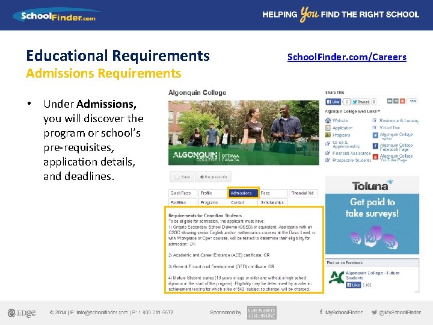
Task: Open the Algonquin College Facebook Page link
Action: [x=396, y=147]
